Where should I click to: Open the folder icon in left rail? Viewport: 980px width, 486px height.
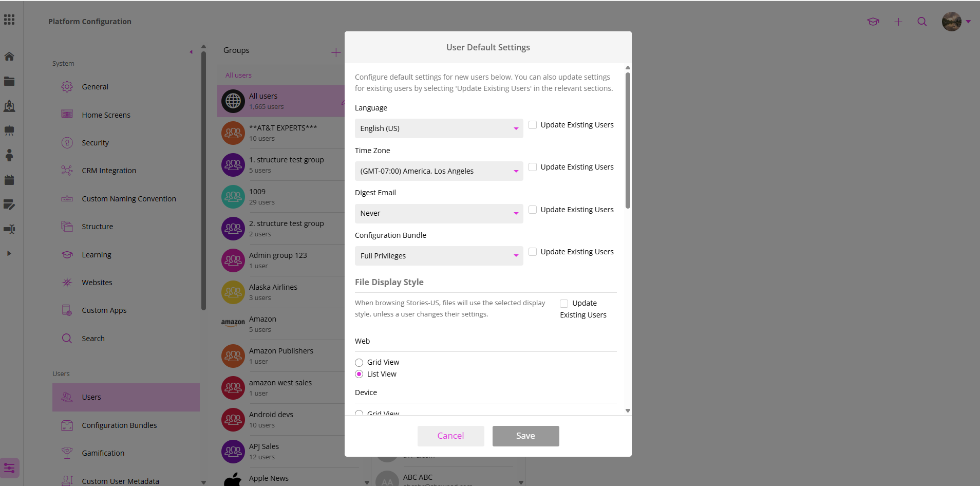click(9, 81)
